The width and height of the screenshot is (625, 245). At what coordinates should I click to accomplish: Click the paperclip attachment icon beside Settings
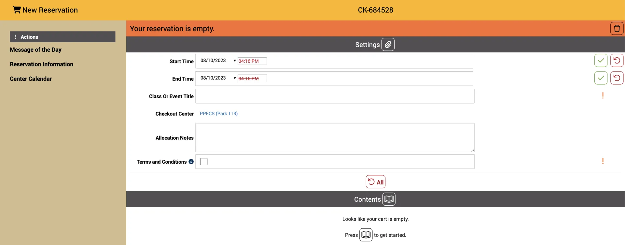coord(388,45)
